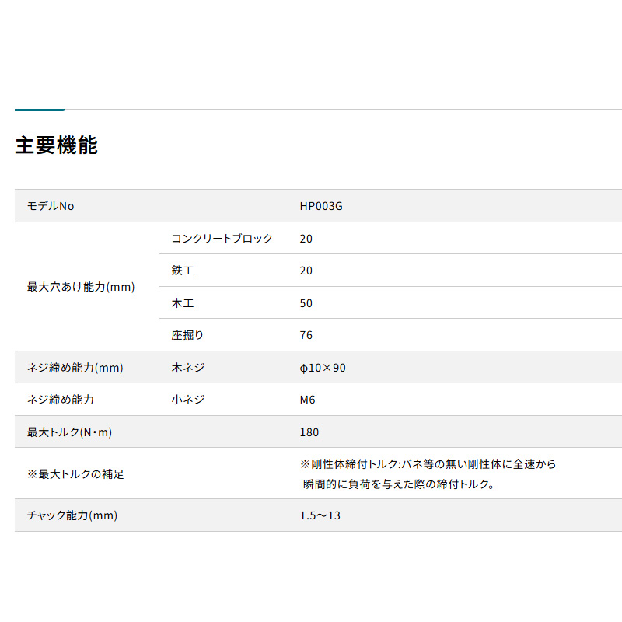Click the ※最大トルクの補足 label
Screen dimensions: 622x622
[75, 474]
